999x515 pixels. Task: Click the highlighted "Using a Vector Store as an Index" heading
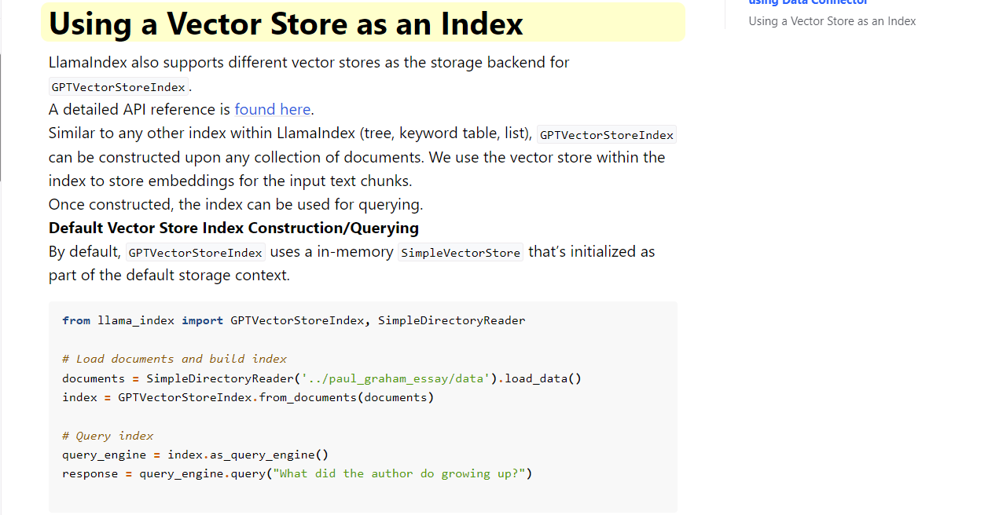click(x=285, y=24)
